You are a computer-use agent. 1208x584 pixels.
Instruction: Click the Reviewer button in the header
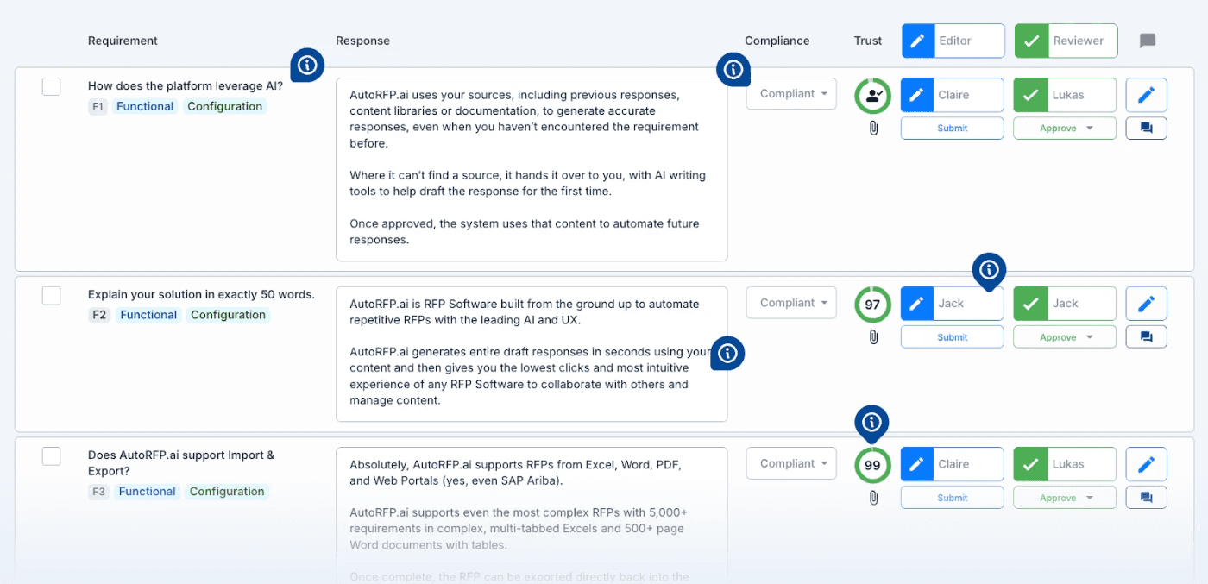tap(1066, 41)
